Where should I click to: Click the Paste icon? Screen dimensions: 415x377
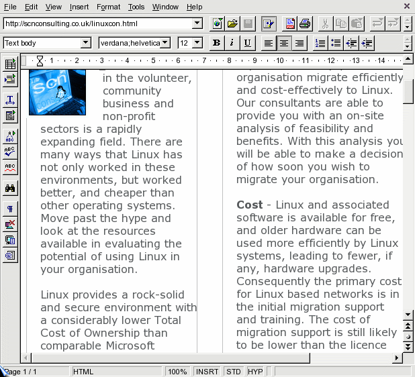(x=357, y=23)
